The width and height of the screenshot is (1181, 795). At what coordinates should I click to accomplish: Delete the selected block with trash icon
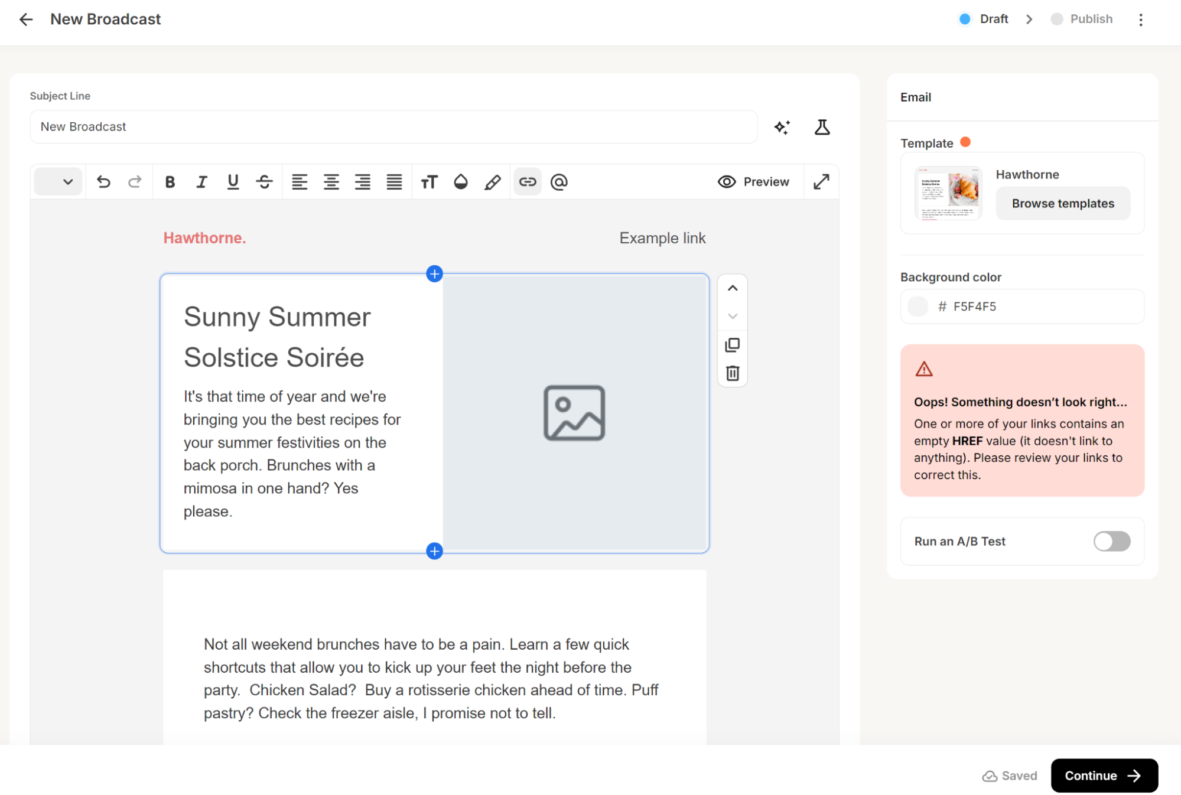[x=733, y=373]
